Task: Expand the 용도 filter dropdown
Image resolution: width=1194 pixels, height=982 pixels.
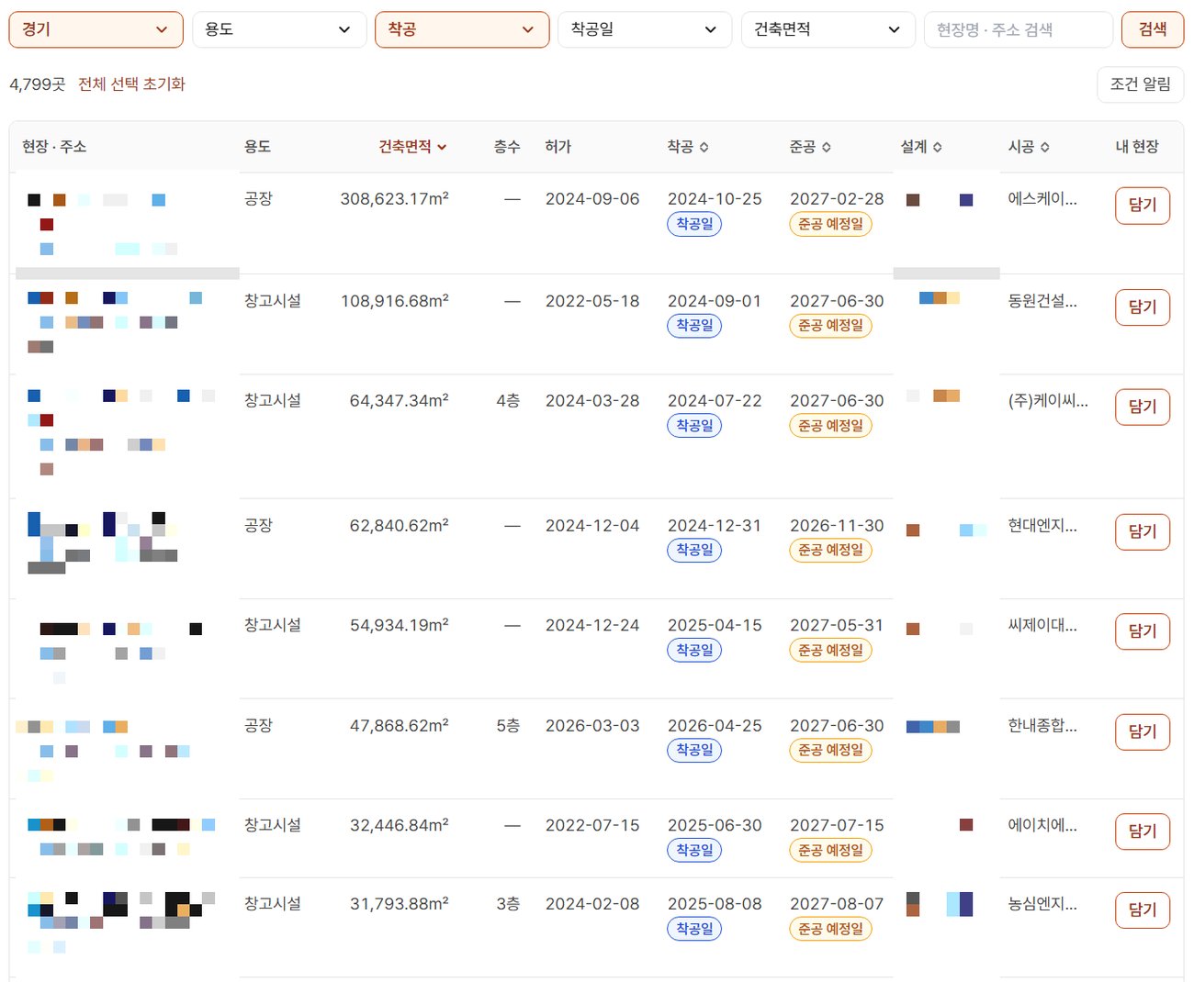Action: click(279, 29)
